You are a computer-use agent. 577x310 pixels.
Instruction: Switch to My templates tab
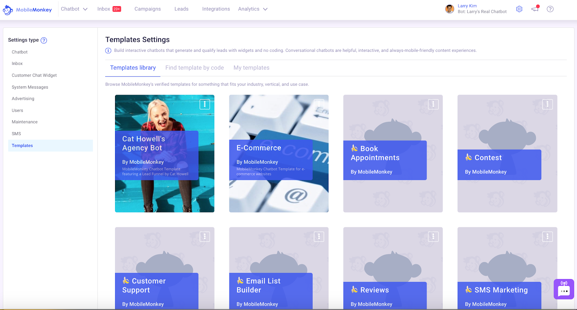[251, 68]
